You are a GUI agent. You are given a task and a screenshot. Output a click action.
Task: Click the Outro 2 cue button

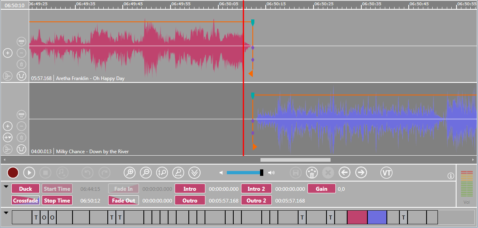click(x=256, y=201)
